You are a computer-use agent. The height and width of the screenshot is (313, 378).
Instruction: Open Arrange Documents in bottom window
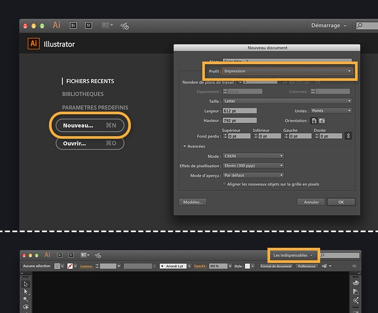pos(85,255)
